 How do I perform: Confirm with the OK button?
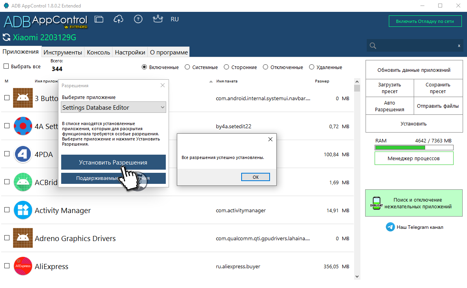(255, 177)
